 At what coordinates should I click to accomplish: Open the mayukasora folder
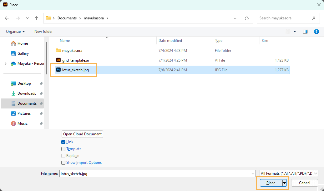(72, 50)
